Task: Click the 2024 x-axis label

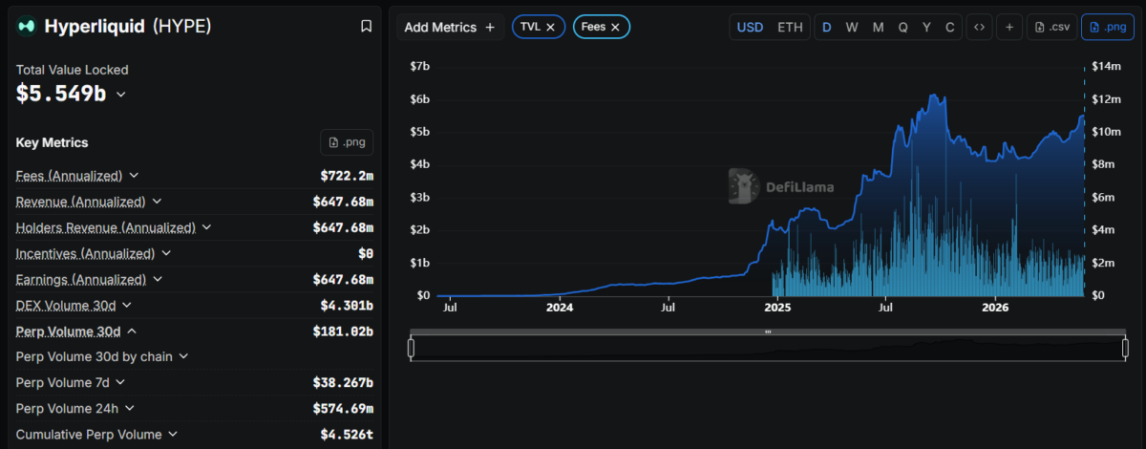Action: pyautogui.click(x=559, y=307)
